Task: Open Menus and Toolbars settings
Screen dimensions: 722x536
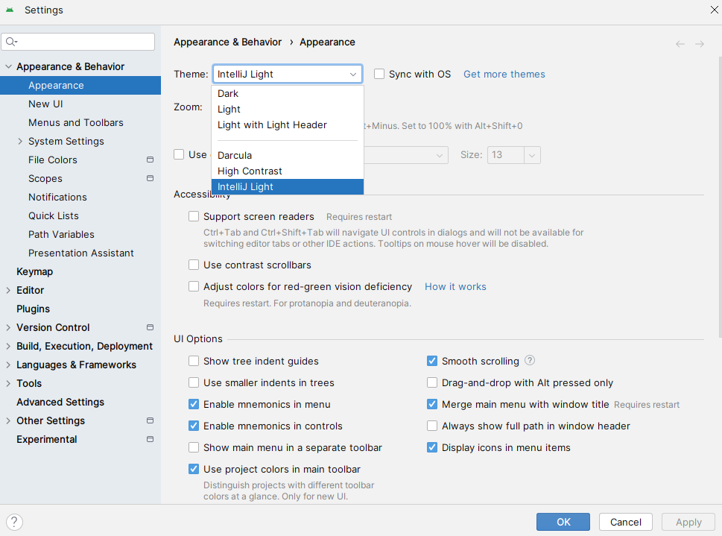Action: pos(76,122)
